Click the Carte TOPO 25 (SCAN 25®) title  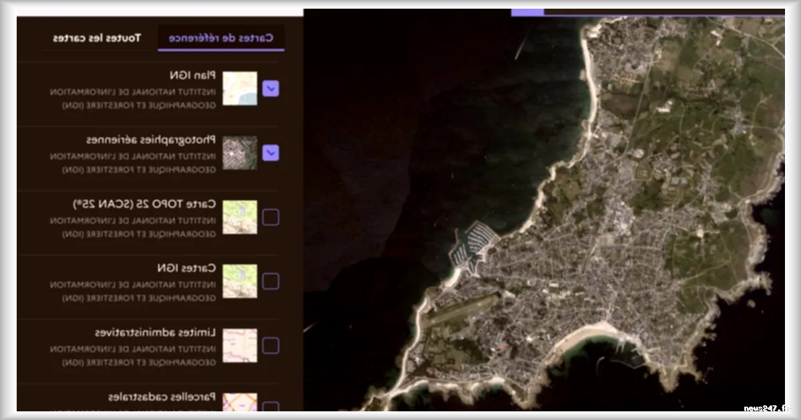pyautogui.click(x=144, y=204)
